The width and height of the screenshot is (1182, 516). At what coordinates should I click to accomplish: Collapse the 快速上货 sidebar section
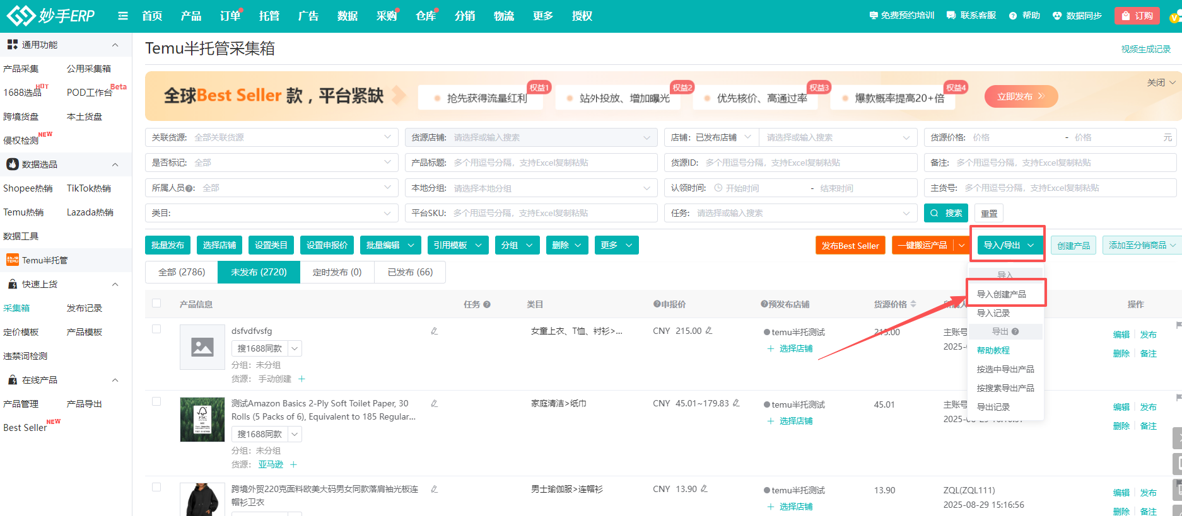115,284
